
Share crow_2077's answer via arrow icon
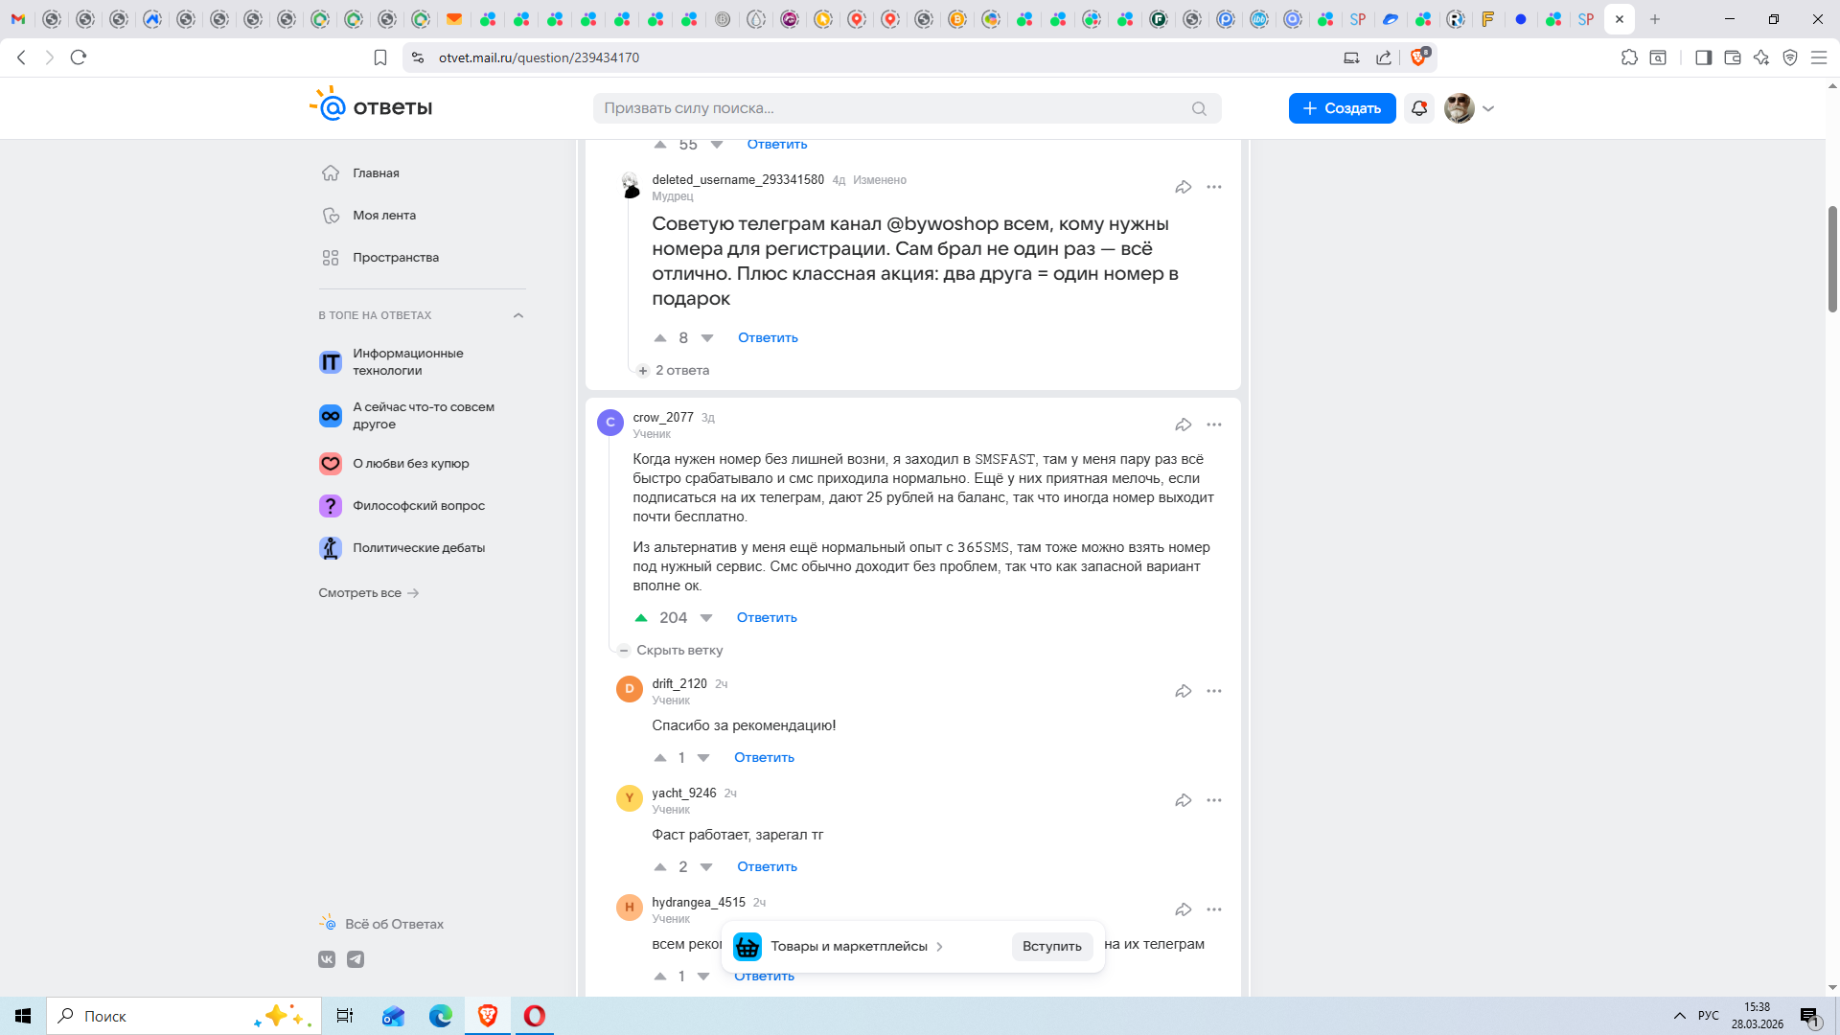tap(1184, 425)
